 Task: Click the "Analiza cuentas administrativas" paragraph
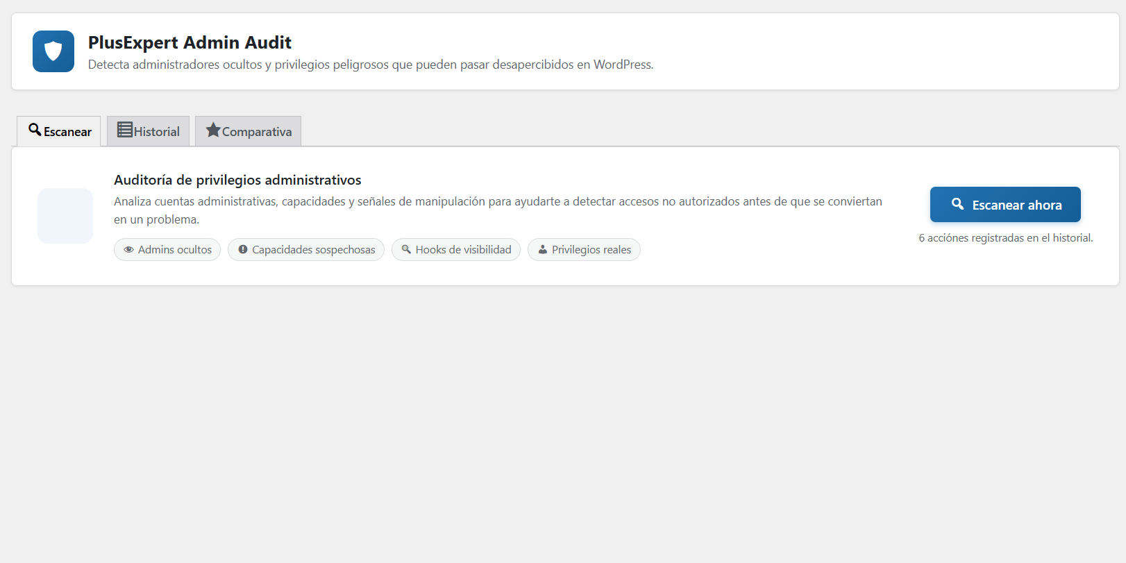coord(498,210)
